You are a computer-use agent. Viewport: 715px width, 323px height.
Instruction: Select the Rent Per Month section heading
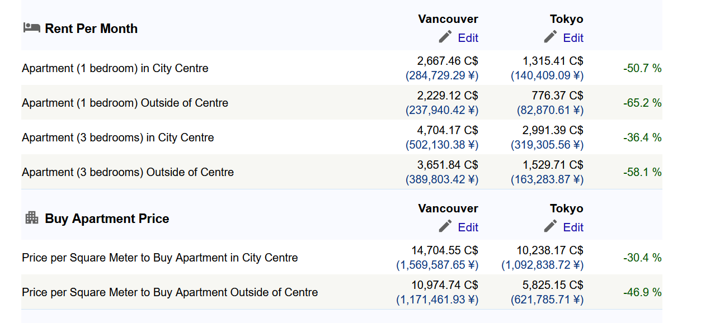point(91,28)
